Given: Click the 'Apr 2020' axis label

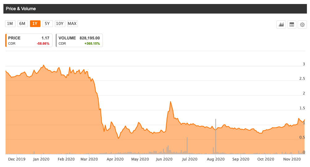Looking at the screenshot, I should (115, 159).
